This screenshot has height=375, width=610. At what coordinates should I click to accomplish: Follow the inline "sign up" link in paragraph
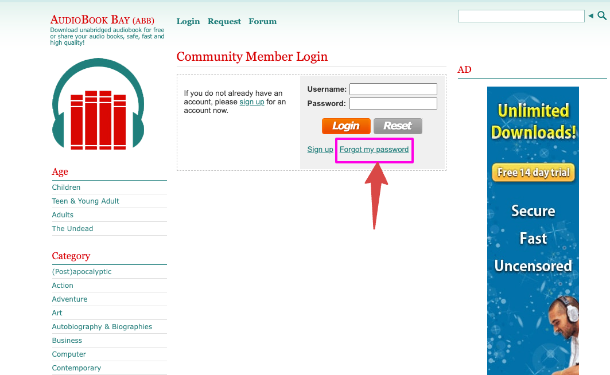tap(252, 102)
